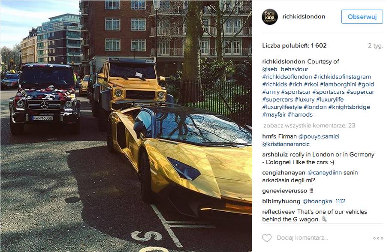This screenshot has width=386, height=252.
Task: Click the gold Lamborghini photo
Action: coord(126,126)
